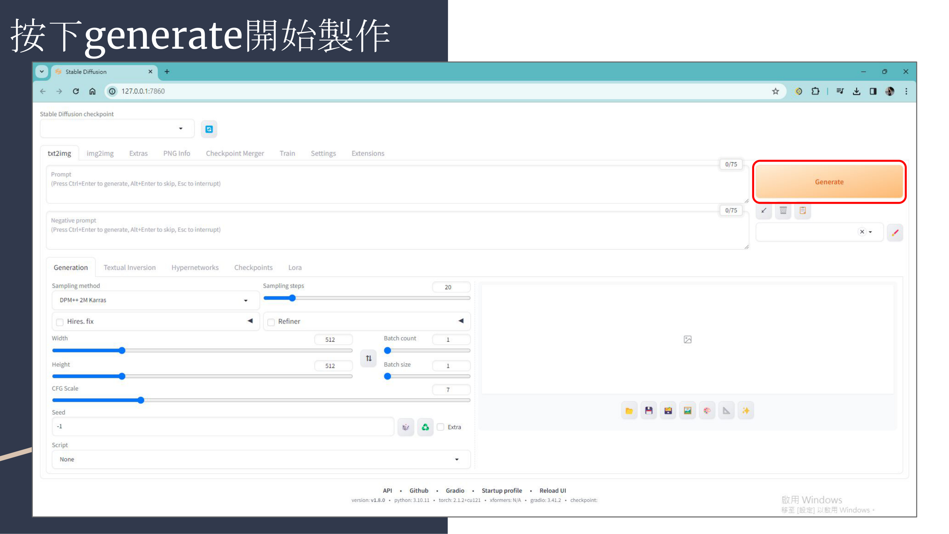Go to browser home page
The width and height of the screenshot is (949, 534).
pyautogui.click(x=92, y=91)
